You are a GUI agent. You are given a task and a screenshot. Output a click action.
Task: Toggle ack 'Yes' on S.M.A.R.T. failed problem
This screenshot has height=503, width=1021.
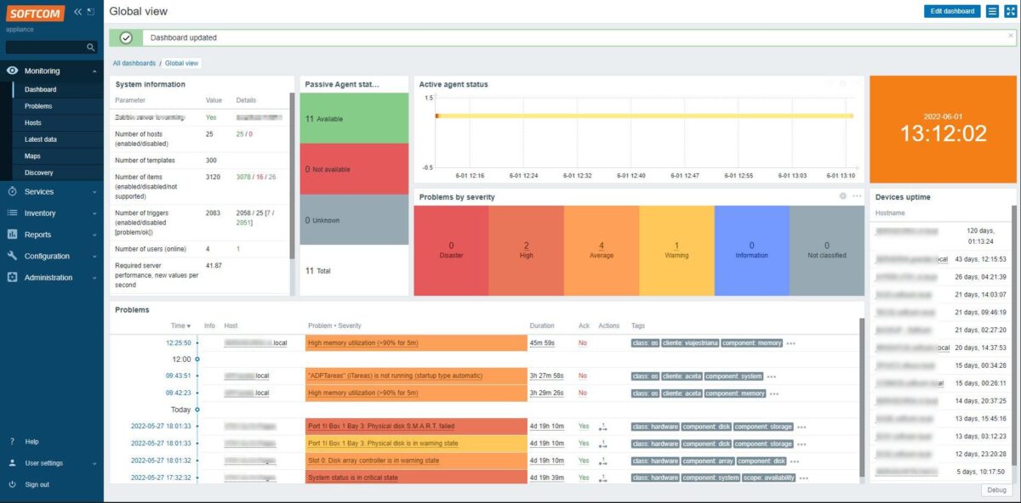tap(583, 427)
